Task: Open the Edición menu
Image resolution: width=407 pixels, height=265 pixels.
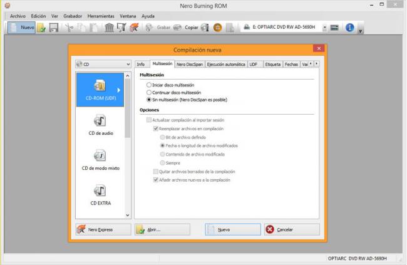Action: pyautogui.click(x=38, y=16)
